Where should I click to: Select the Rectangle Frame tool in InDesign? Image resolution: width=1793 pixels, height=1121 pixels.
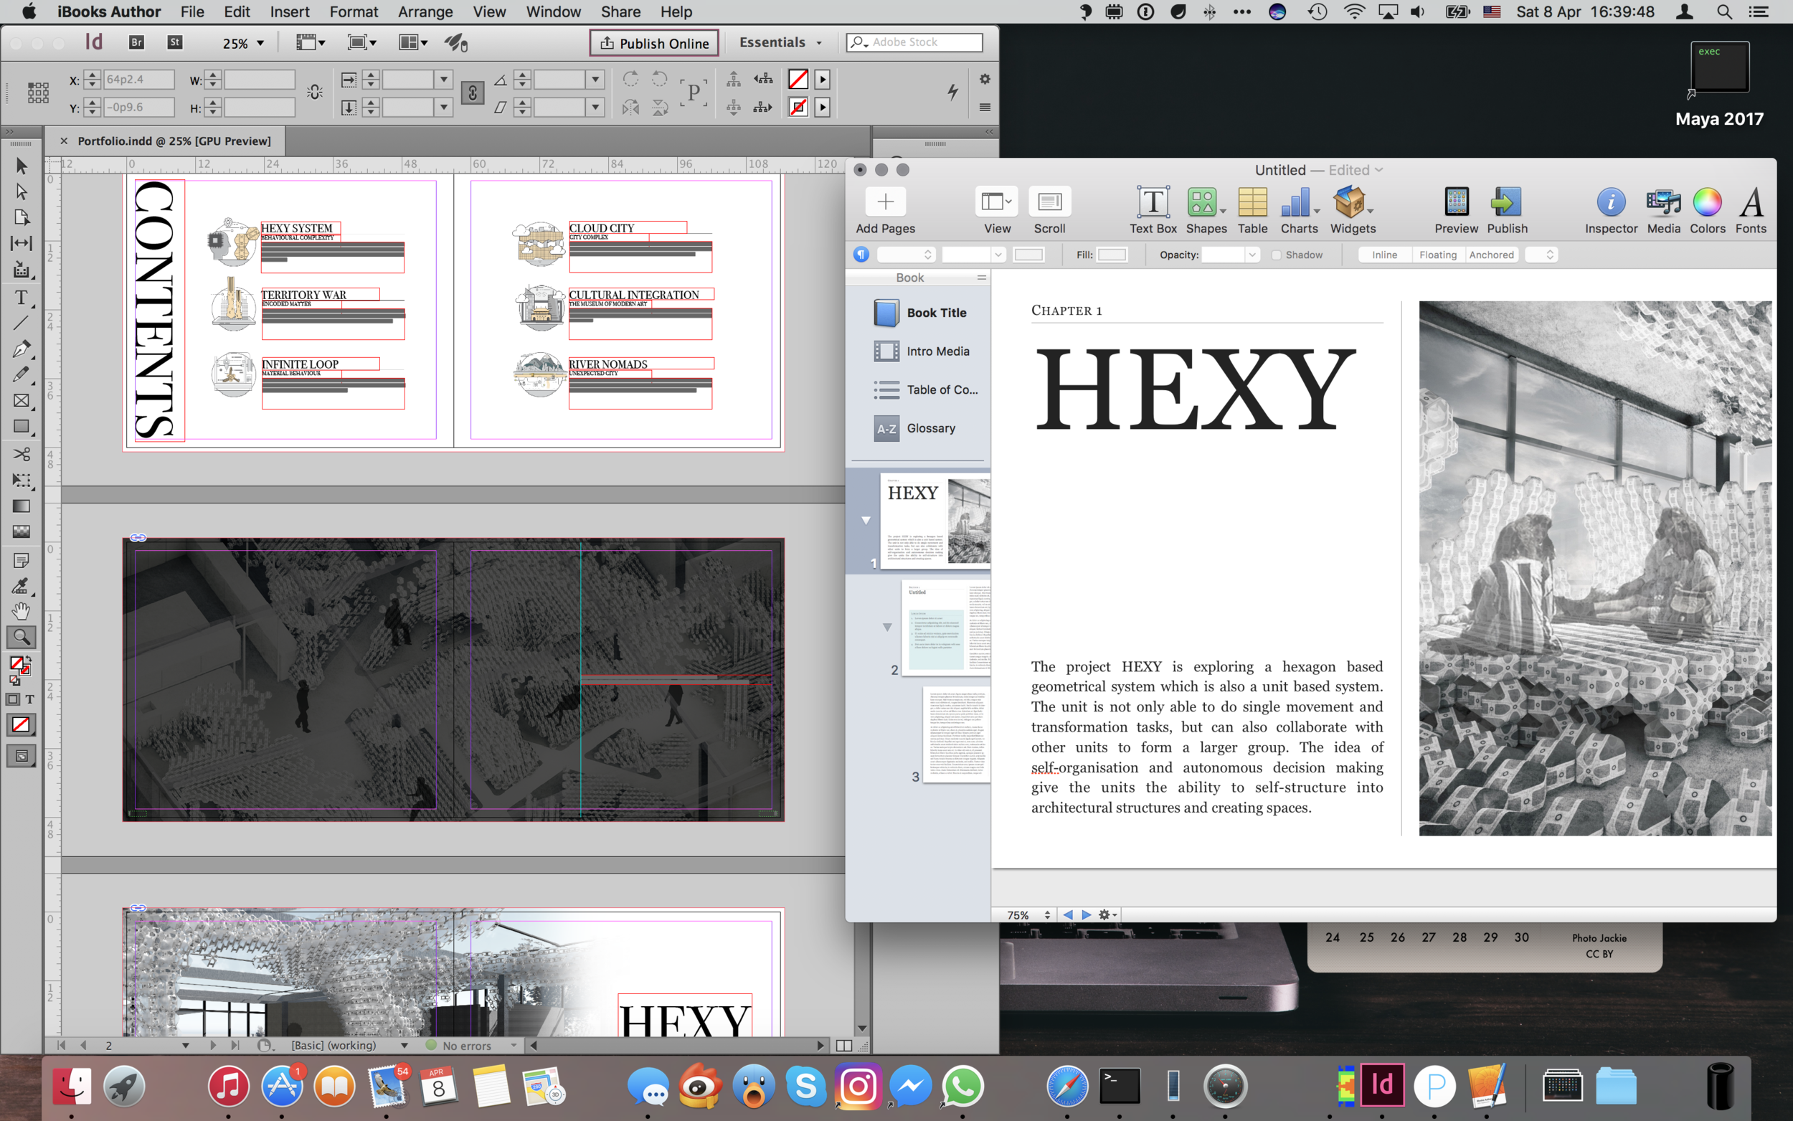21,400
